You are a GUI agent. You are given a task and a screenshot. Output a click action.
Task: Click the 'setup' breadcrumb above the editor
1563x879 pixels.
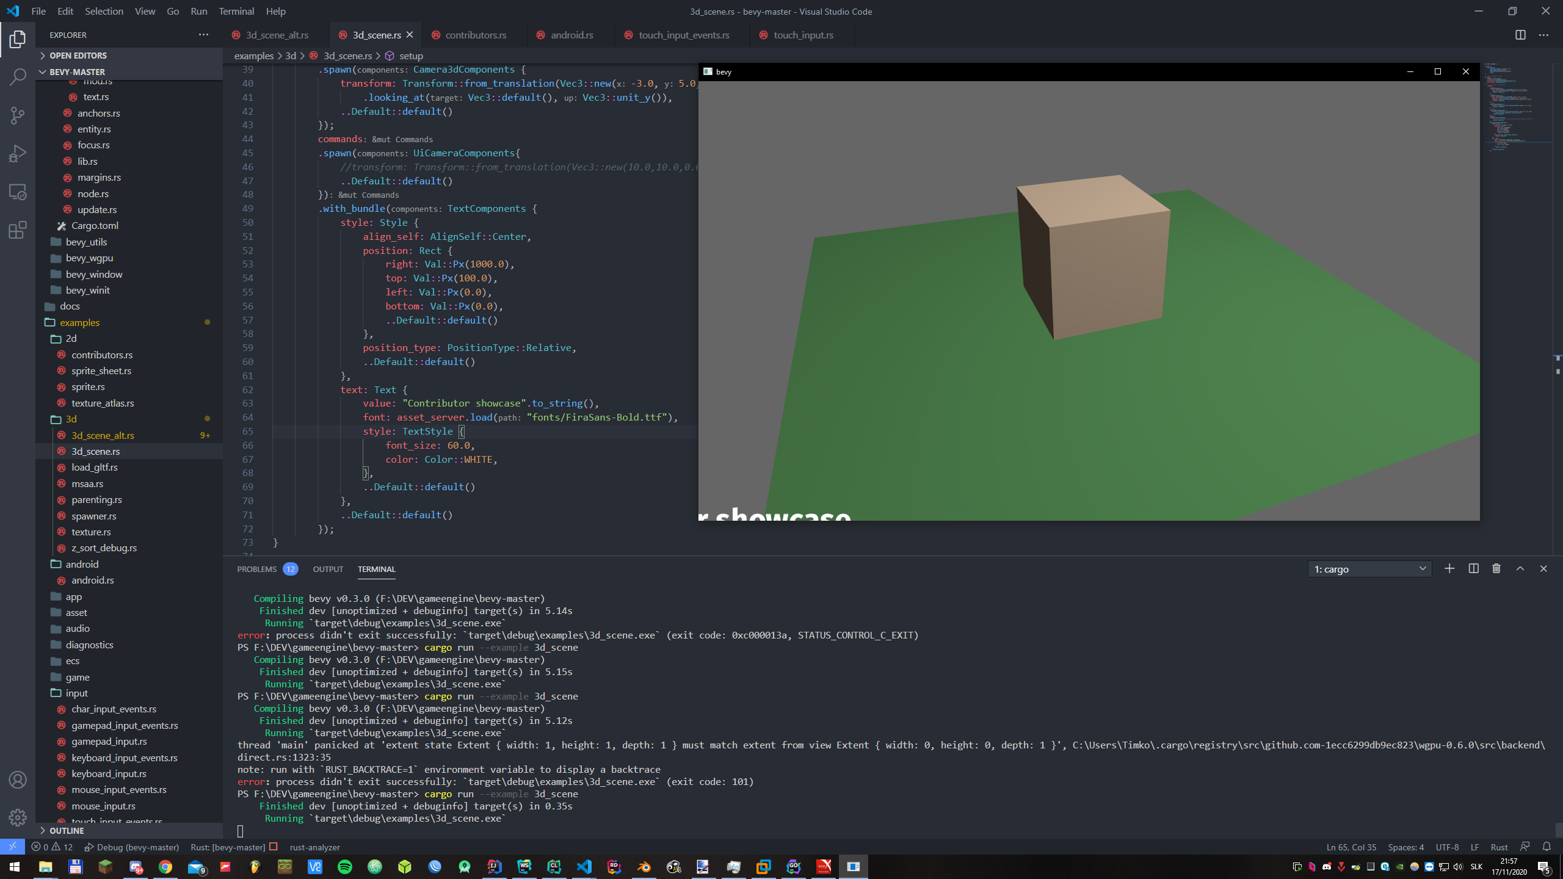(x=411, y=56)
